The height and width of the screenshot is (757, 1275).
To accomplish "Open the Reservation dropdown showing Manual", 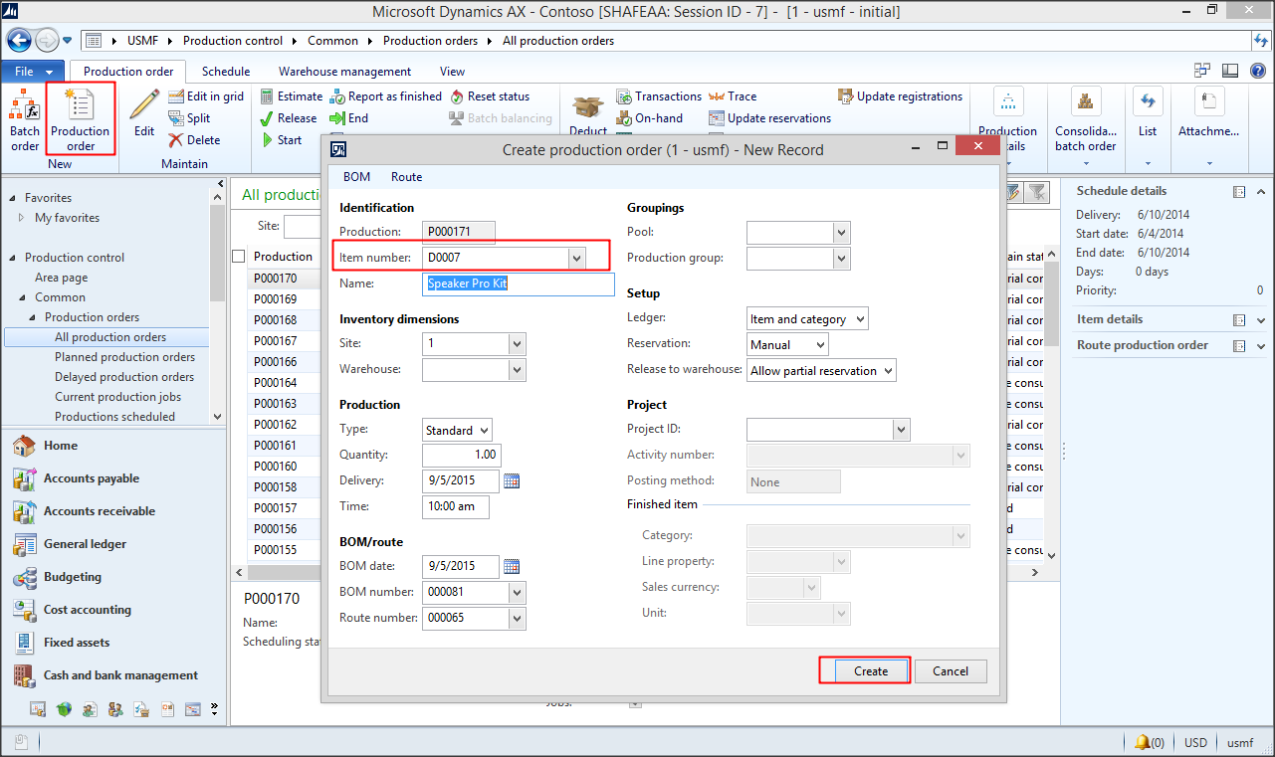I will coord(822,343).
